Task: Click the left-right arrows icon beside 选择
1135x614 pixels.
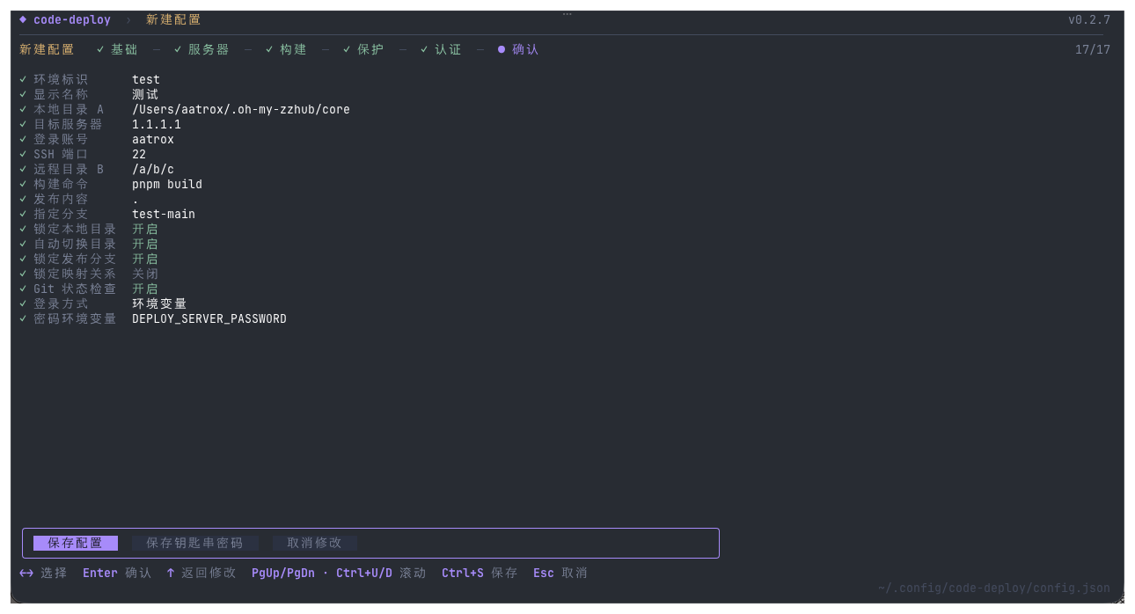Action: click(26, 573)
